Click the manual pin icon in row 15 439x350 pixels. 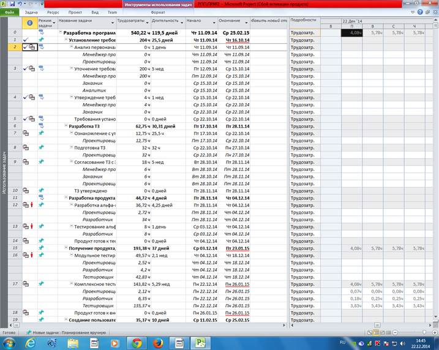41,248
